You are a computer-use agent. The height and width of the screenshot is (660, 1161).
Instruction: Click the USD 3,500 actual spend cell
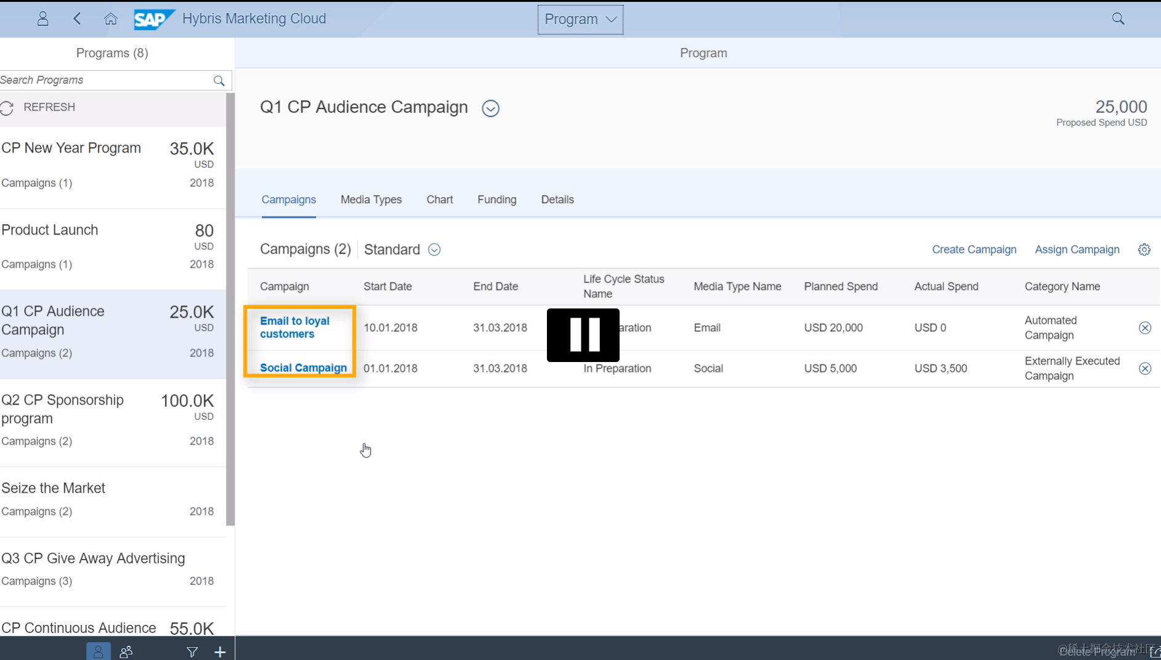941,368
